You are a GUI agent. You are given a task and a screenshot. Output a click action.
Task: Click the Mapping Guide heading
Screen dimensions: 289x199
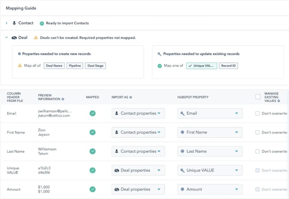(x=21, y=8)
